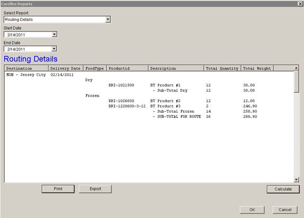Viewport: 304px width, 218px height.
Task: Click the vertical scrollbar thumb
Action: [x=296, y=82]
